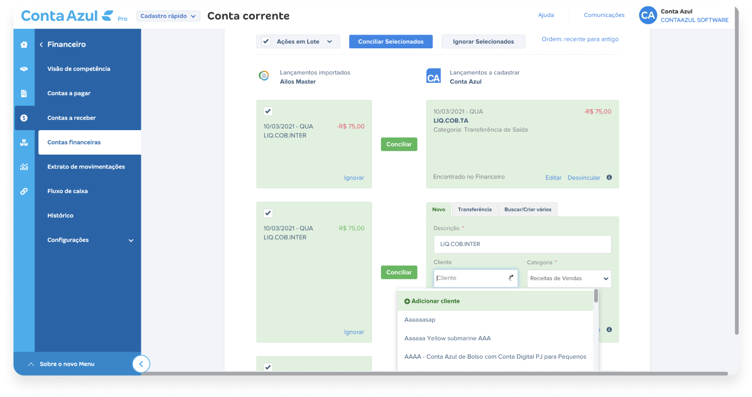752x397 pixels.
Task: Switch to the Buscar/Criar vários tab
Action: [528, 209]
